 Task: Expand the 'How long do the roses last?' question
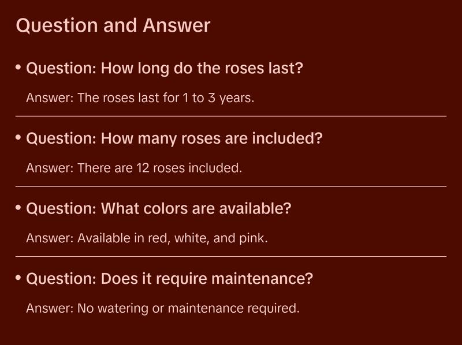165,69
